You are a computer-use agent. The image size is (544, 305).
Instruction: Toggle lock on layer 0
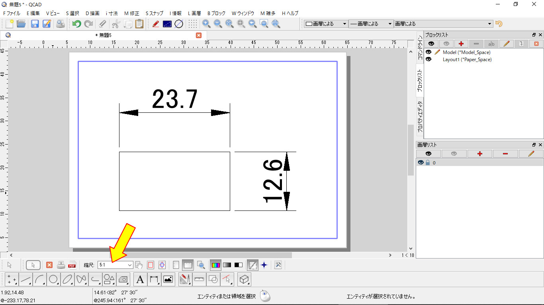coord(428,162)
